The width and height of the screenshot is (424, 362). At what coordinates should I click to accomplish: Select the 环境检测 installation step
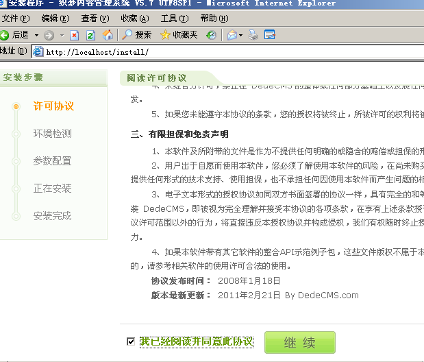[53, 134]
